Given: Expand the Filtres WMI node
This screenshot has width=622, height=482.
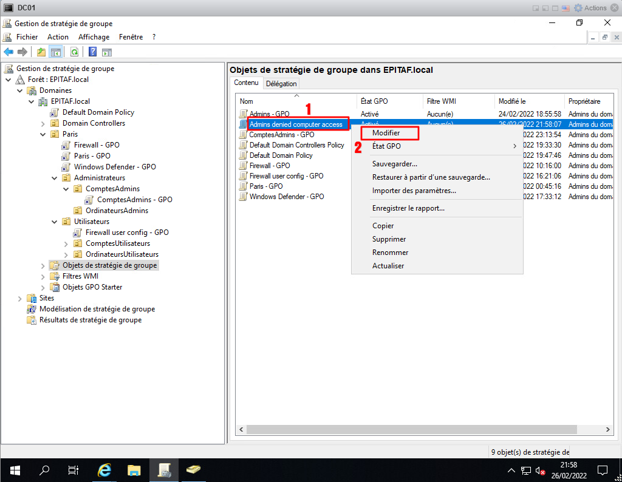Looking at the screenshot, I should point(43,276).
